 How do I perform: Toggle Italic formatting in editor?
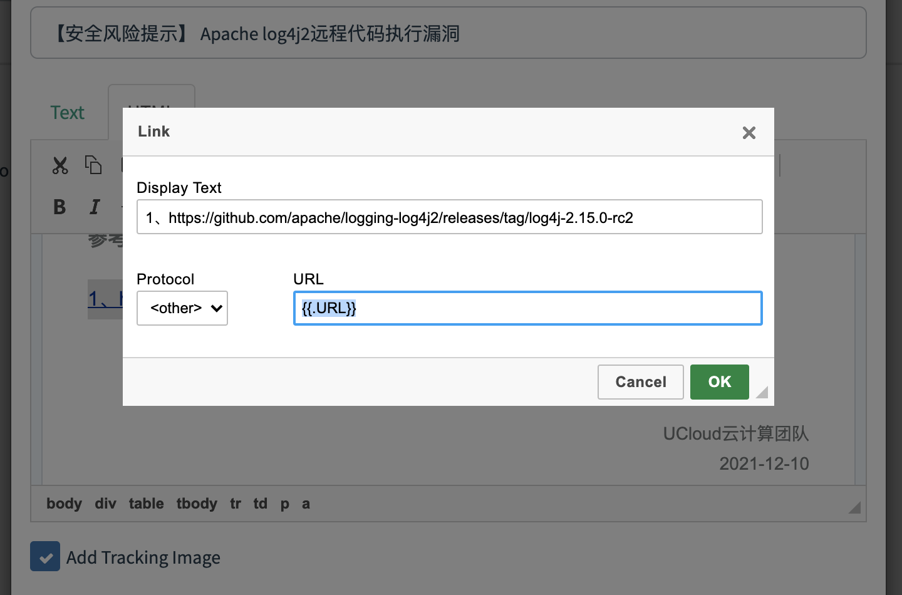tap(95, 207)
